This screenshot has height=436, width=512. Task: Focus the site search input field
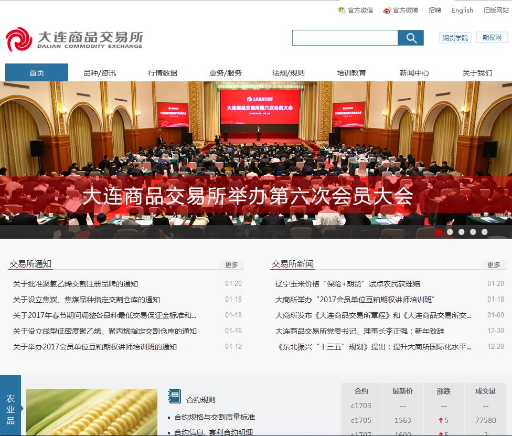pos(345,38)
